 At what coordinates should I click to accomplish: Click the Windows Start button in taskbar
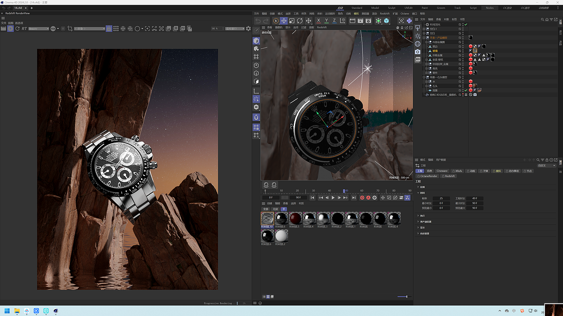(x=7, y=311)
